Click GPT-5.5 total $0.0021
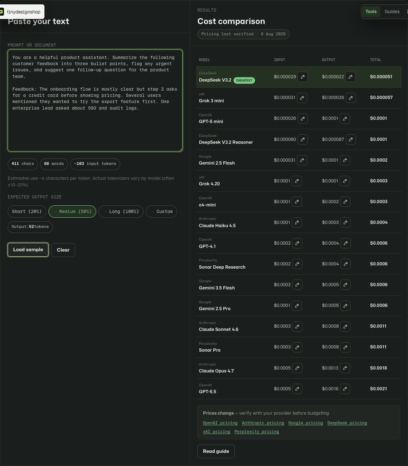Viewport: 408px width, 466px height. point(378,389)
